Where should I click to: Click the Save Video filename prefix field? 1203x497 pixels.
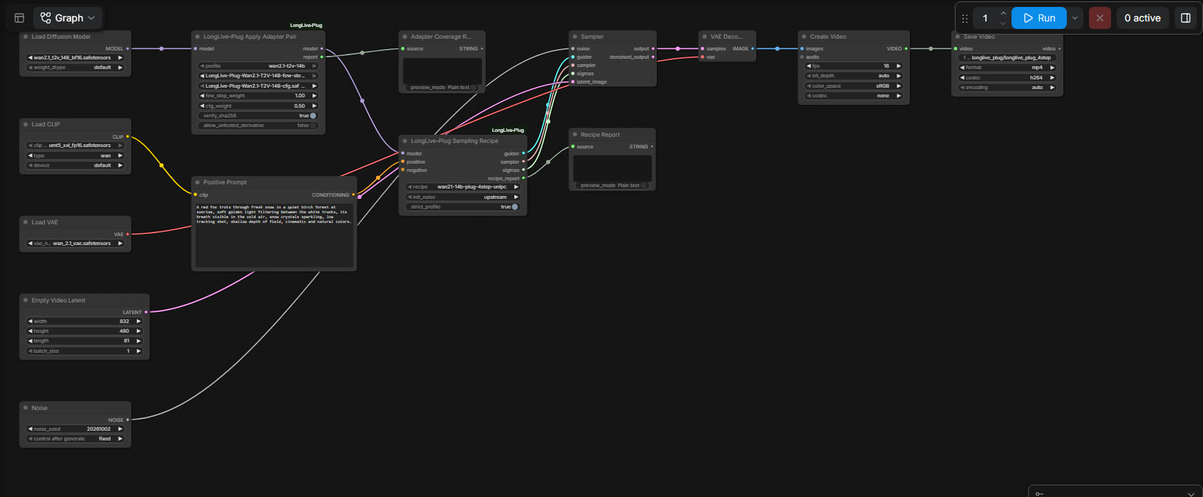1007,58
